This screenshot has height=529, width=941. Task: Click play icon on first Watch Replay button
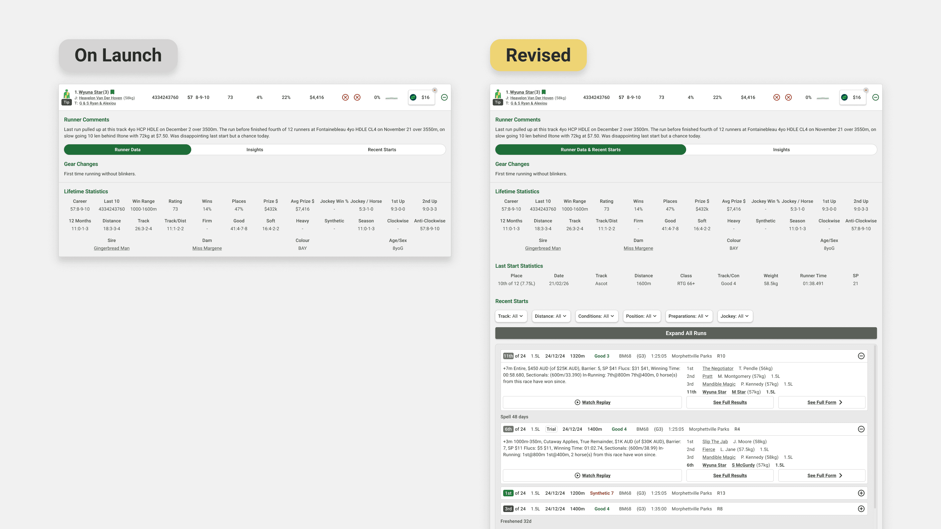(577, 402)
